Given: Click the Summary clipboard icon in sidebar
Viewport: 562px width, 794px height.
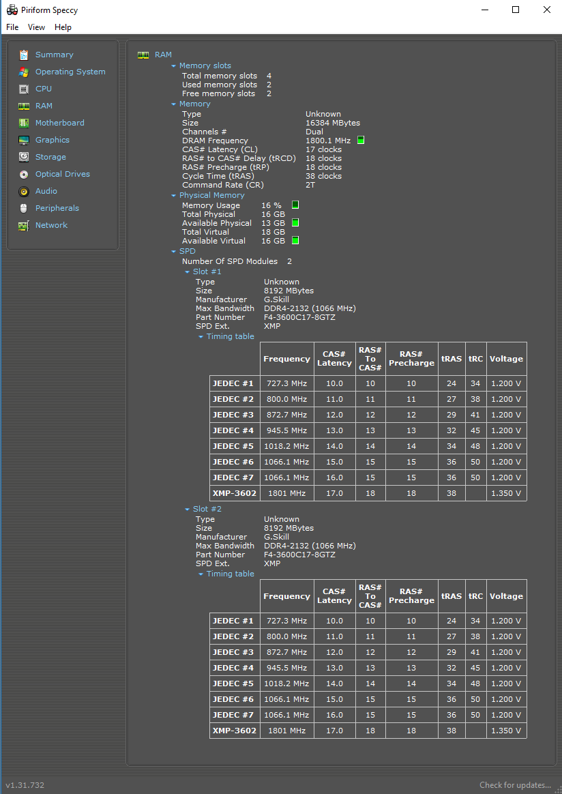Looking at the screenshot, I should point(24,55).
